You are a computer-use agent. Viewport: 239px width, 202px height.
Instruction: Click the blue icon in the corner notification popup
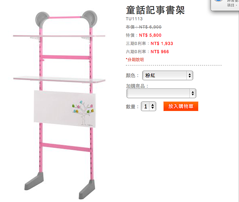(x=219, y=1)
